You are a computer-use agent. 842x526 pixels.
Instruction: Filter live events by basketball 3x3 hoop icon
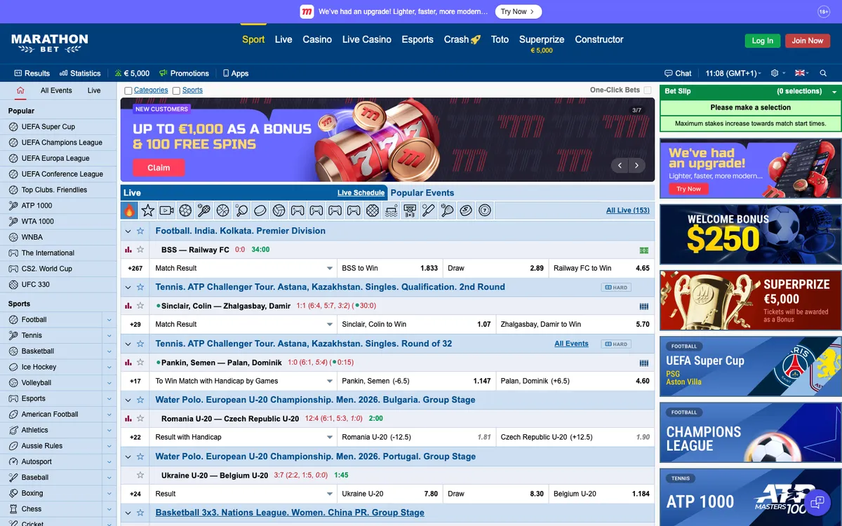(x=410, y=210)
